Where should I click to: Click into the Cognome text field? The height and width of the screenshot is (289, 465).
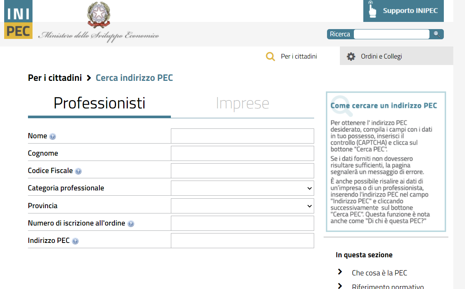click(x=242, y=153)
